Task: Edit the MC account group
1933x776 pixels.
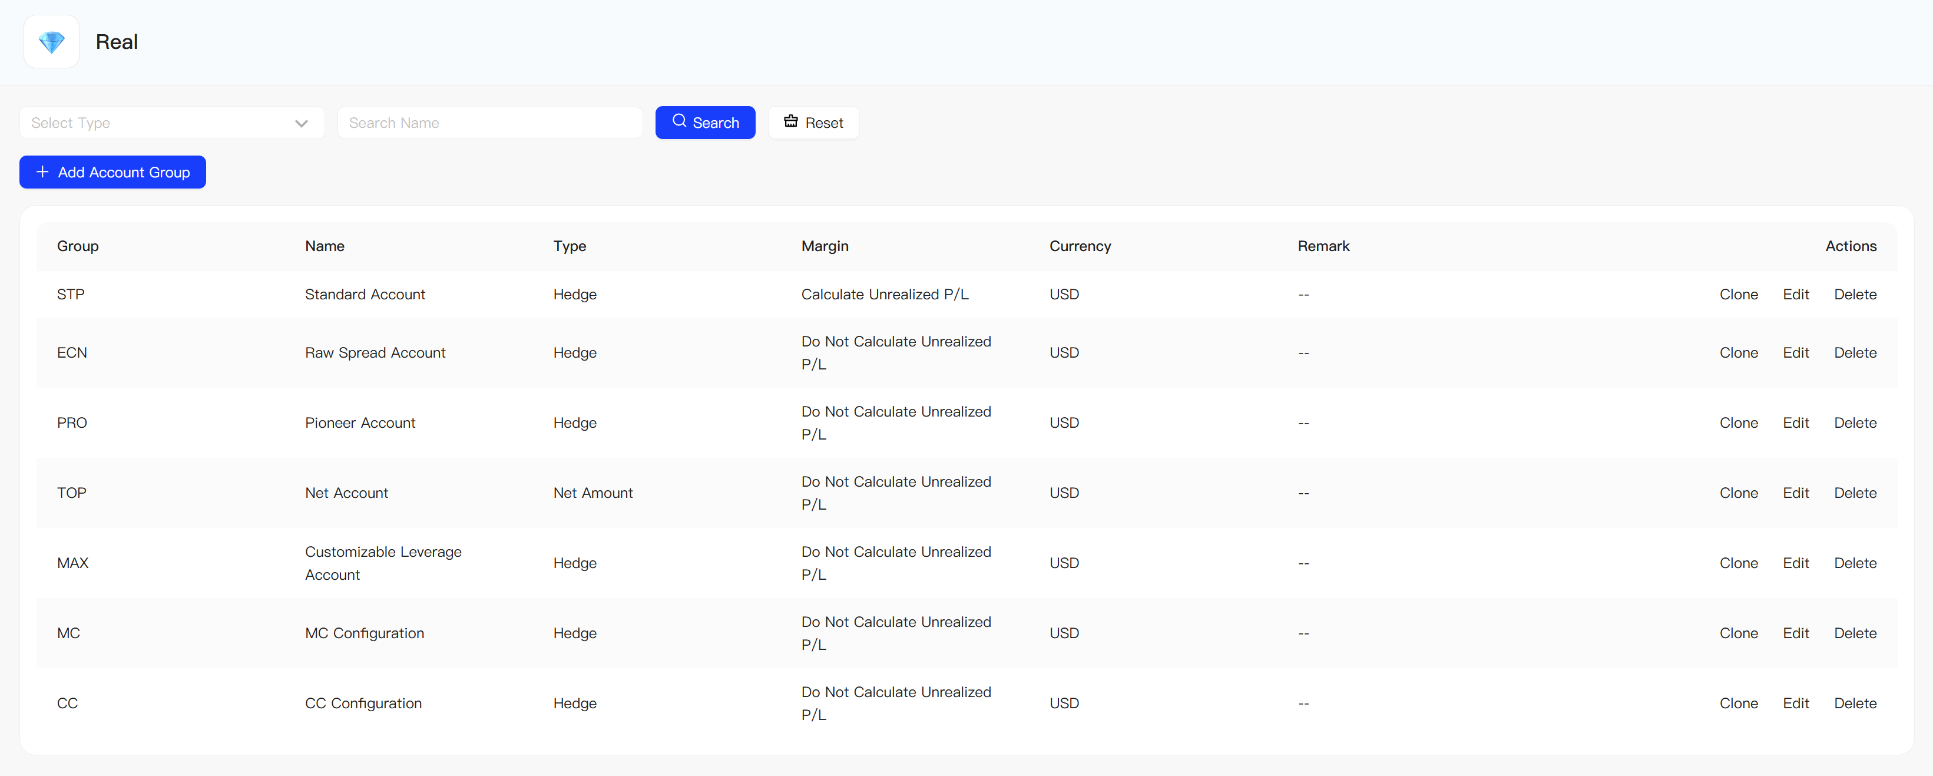Action: click(1796, 633)
